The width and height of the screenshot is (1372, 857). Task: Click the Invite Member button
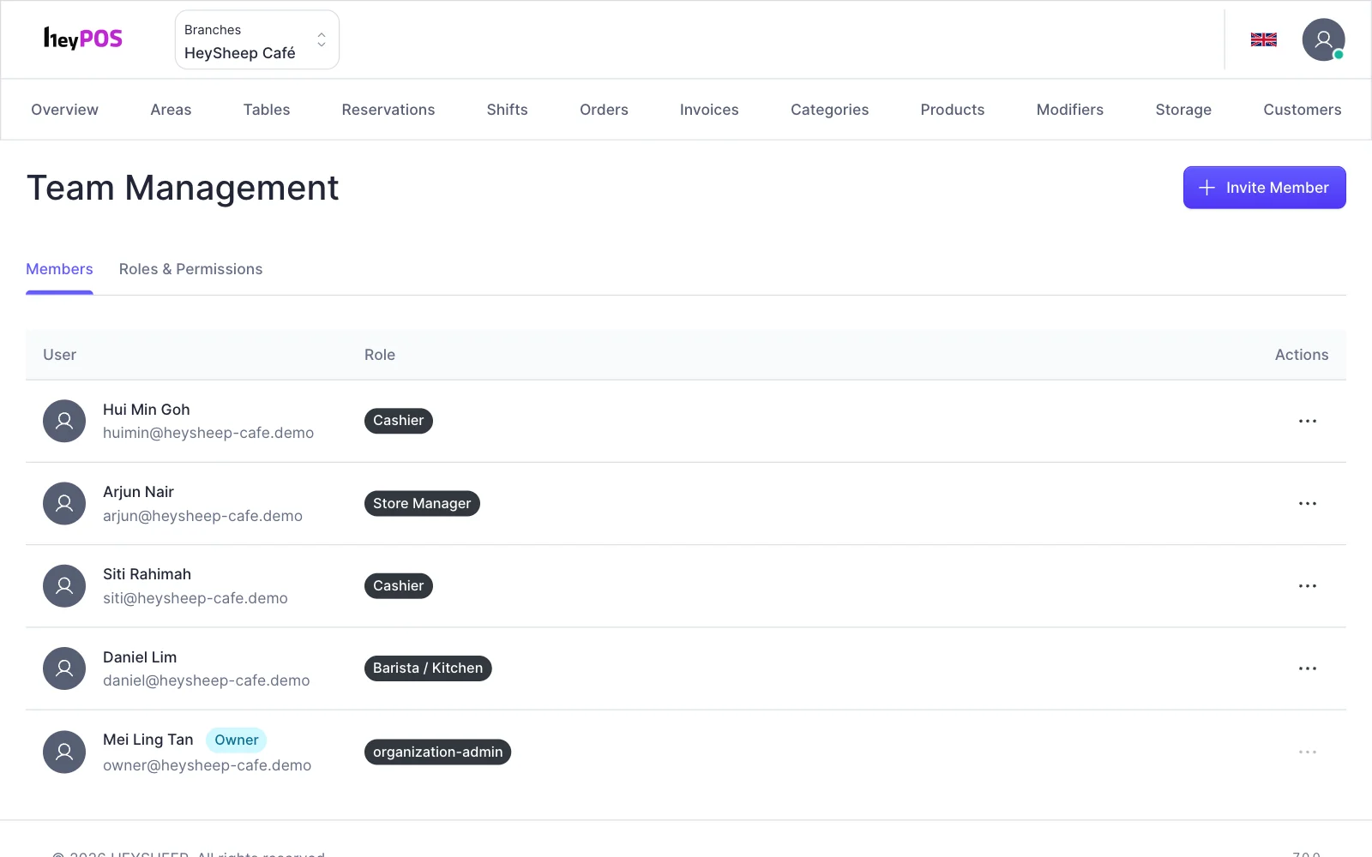tap(1264, 188)
